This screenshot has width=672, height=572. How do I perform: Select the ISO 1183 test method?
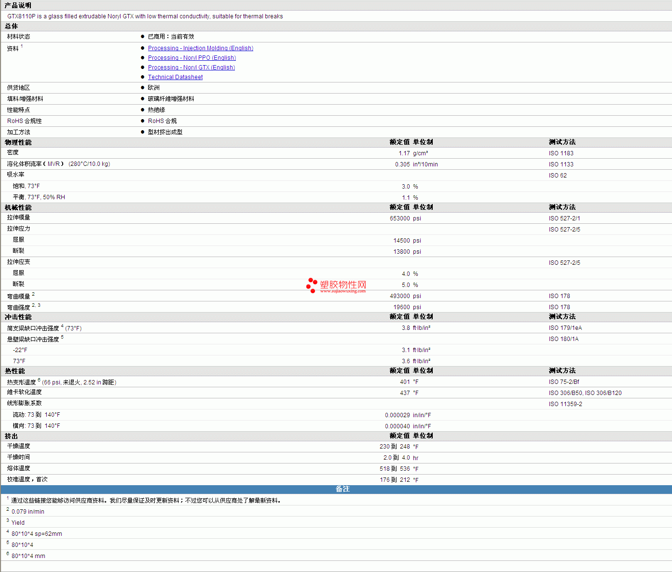[561, 153]
